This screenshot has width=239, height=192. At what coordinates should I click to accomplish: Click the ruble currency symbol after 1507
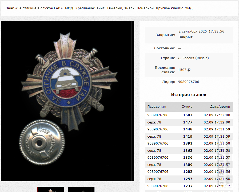(x=189, y=70)
